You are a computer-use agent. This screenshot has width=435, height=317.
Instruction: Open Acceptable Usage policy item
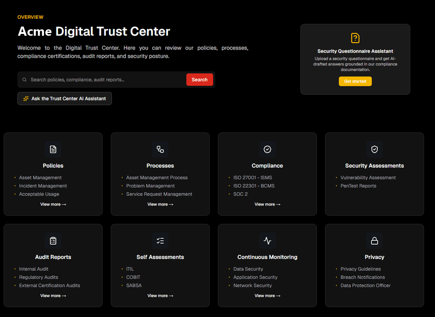tap(39, 194)
